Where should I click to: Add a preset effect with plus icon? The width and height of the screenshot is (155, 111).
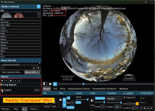click(141, 108)
